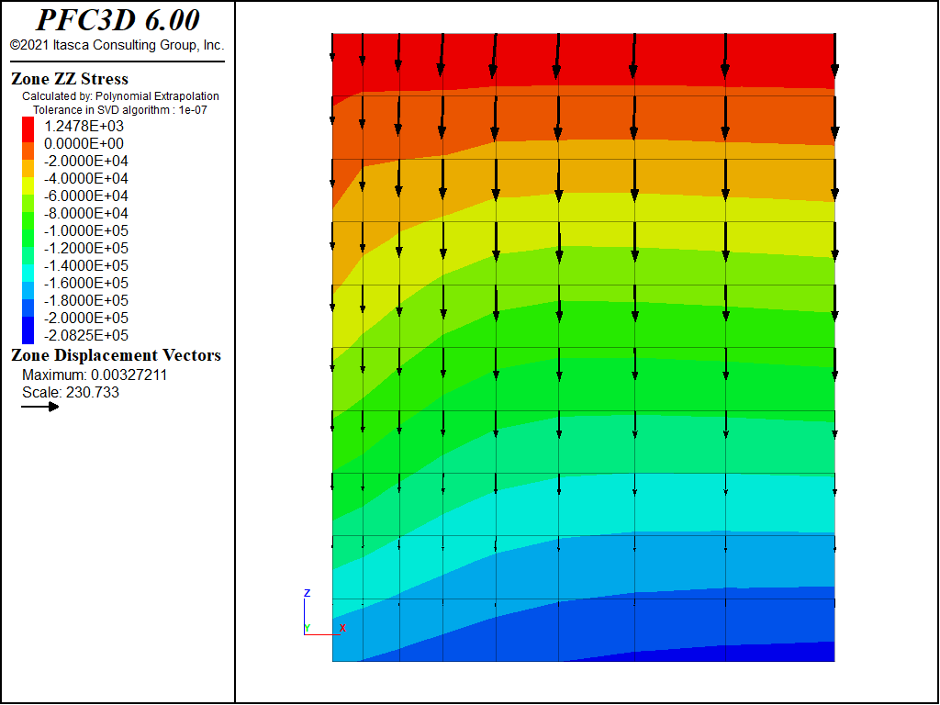Viewport: 940px width, 705px height.
Task: Click the Itasca Consulting Group copyright line
Action: click(x=117, y=45)
